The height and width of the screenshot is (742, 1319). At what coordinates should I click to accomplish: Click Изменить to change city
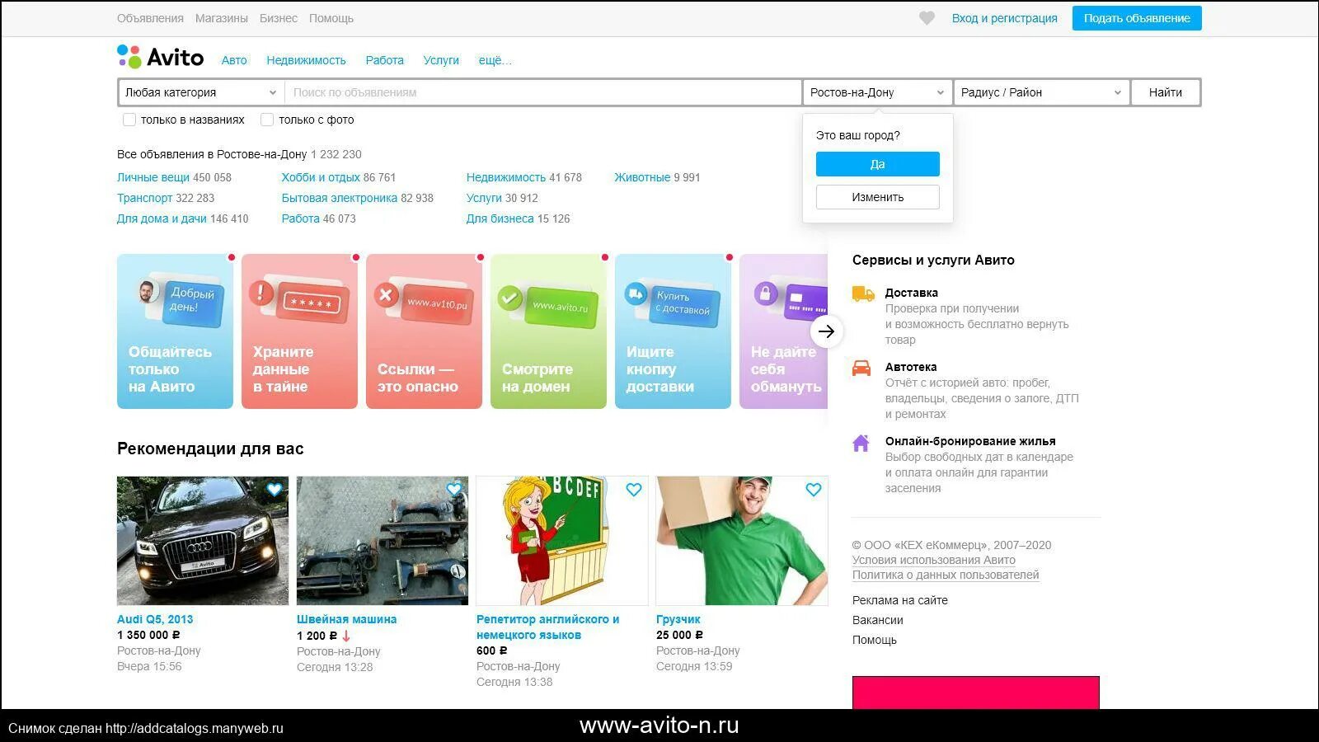pos(877,197)
